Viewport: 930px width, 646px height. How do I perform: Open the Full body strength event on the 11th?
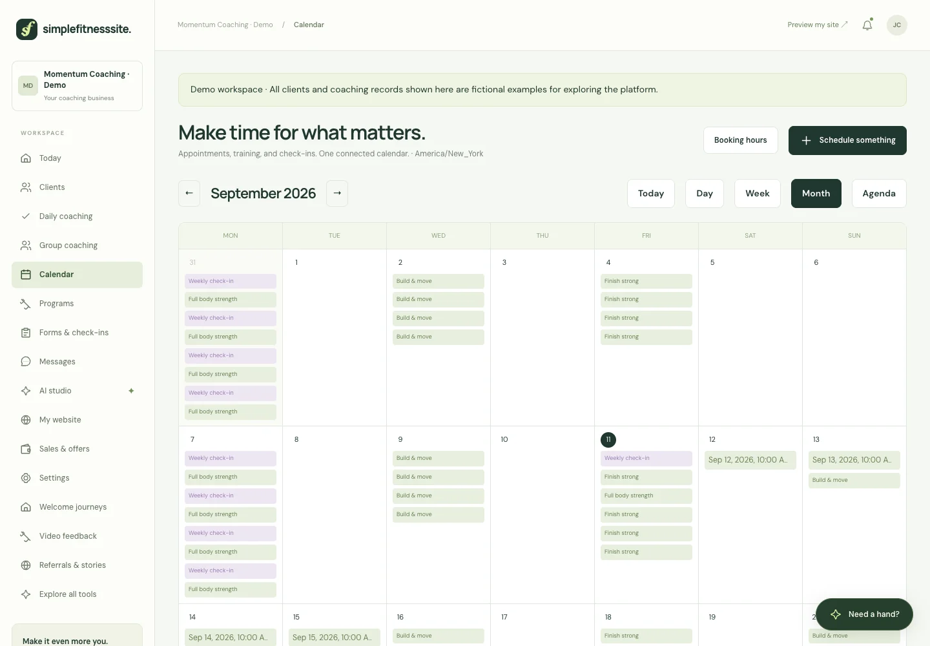[x=646, y=496]
